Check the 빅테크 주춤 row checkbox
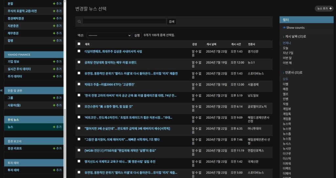336x178 pixels. [79, 84]
